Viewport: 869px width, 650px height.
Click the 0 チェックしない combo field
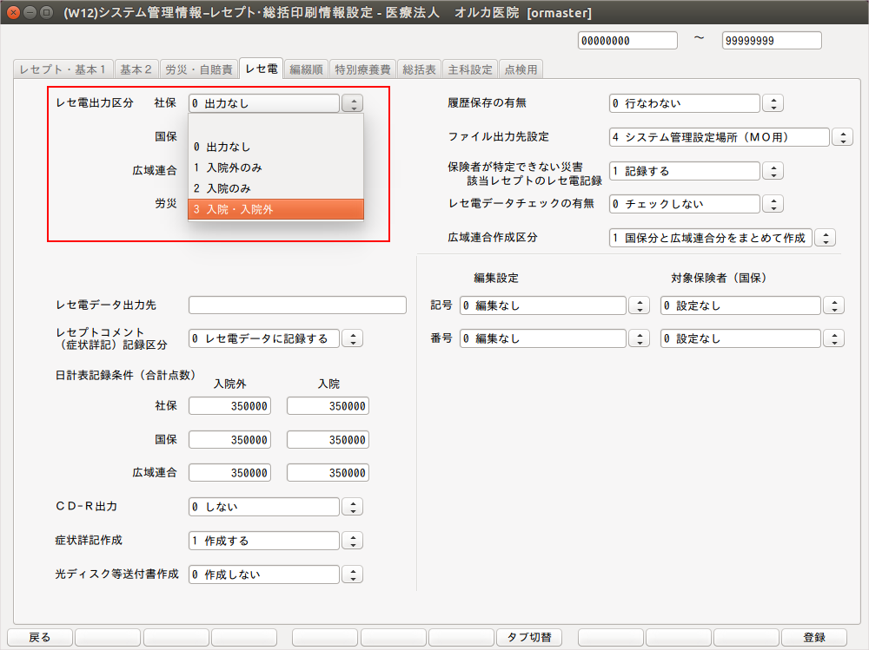[685, 204]
